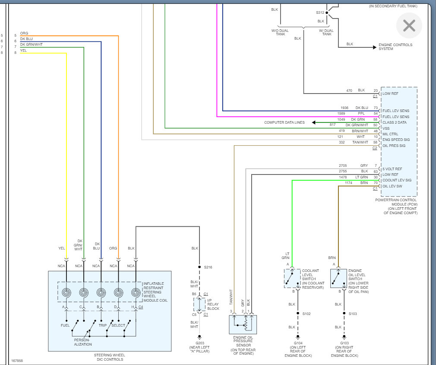The width and height of the screenshot is (436, 365).
Task: Click the 'BRN/WHT' wire label at PCM
Action: (360, 131)
